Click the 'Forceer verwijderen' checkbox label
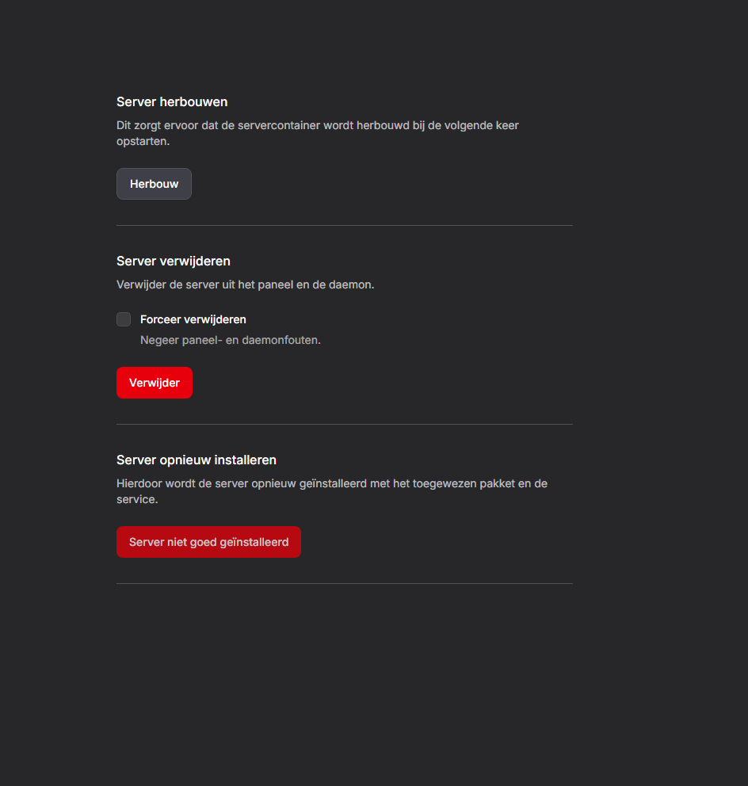748x786 pixels. click(x=193, y=319)
